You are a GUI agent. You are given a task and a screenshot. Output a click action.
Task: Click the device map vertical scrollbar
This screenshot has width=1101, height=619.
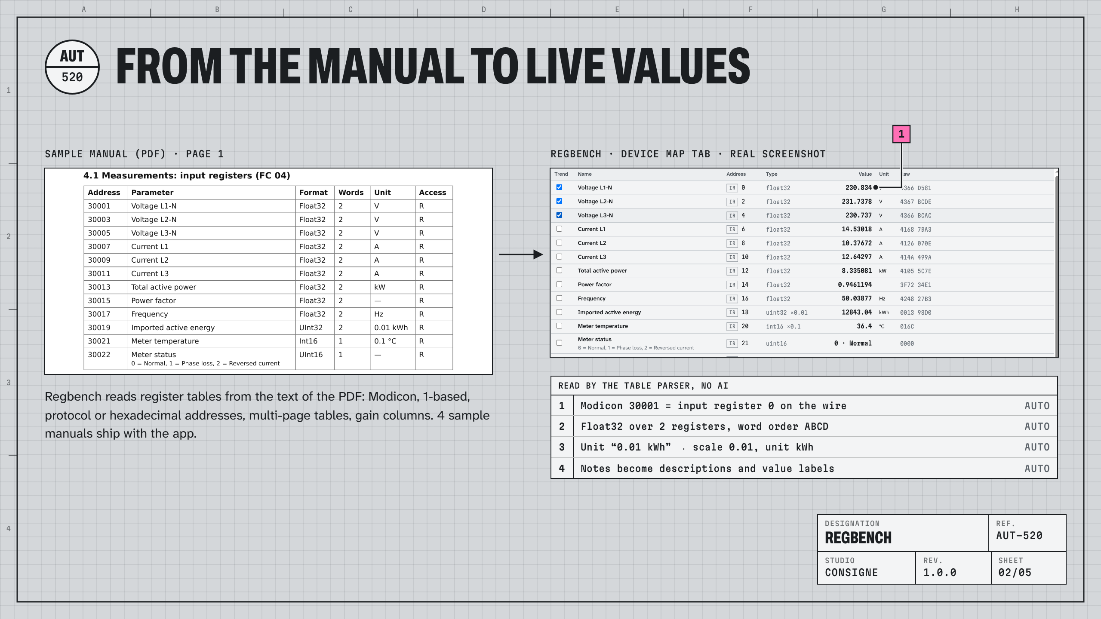coord(1056,262)
